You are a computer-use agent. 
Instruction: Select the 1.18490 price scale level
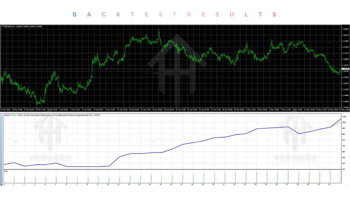click(346, 29)
